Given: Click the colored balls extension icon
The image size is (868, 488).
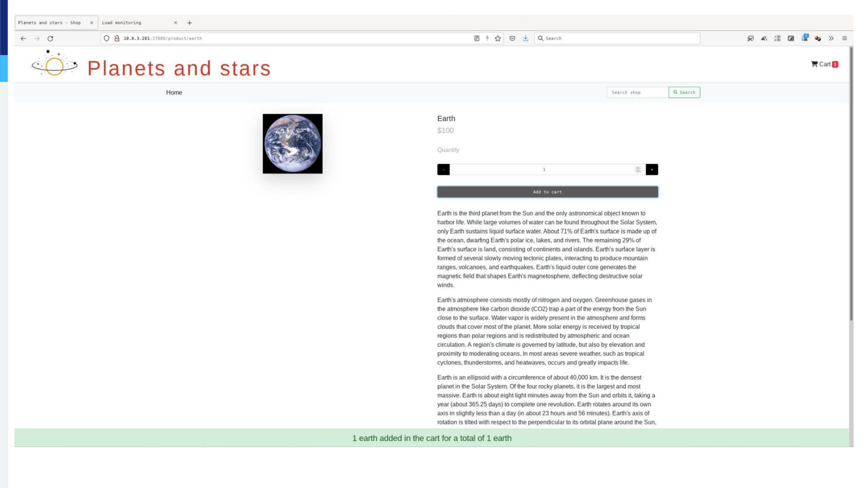Looking at the screenshot, I should [x=818, y=39].
